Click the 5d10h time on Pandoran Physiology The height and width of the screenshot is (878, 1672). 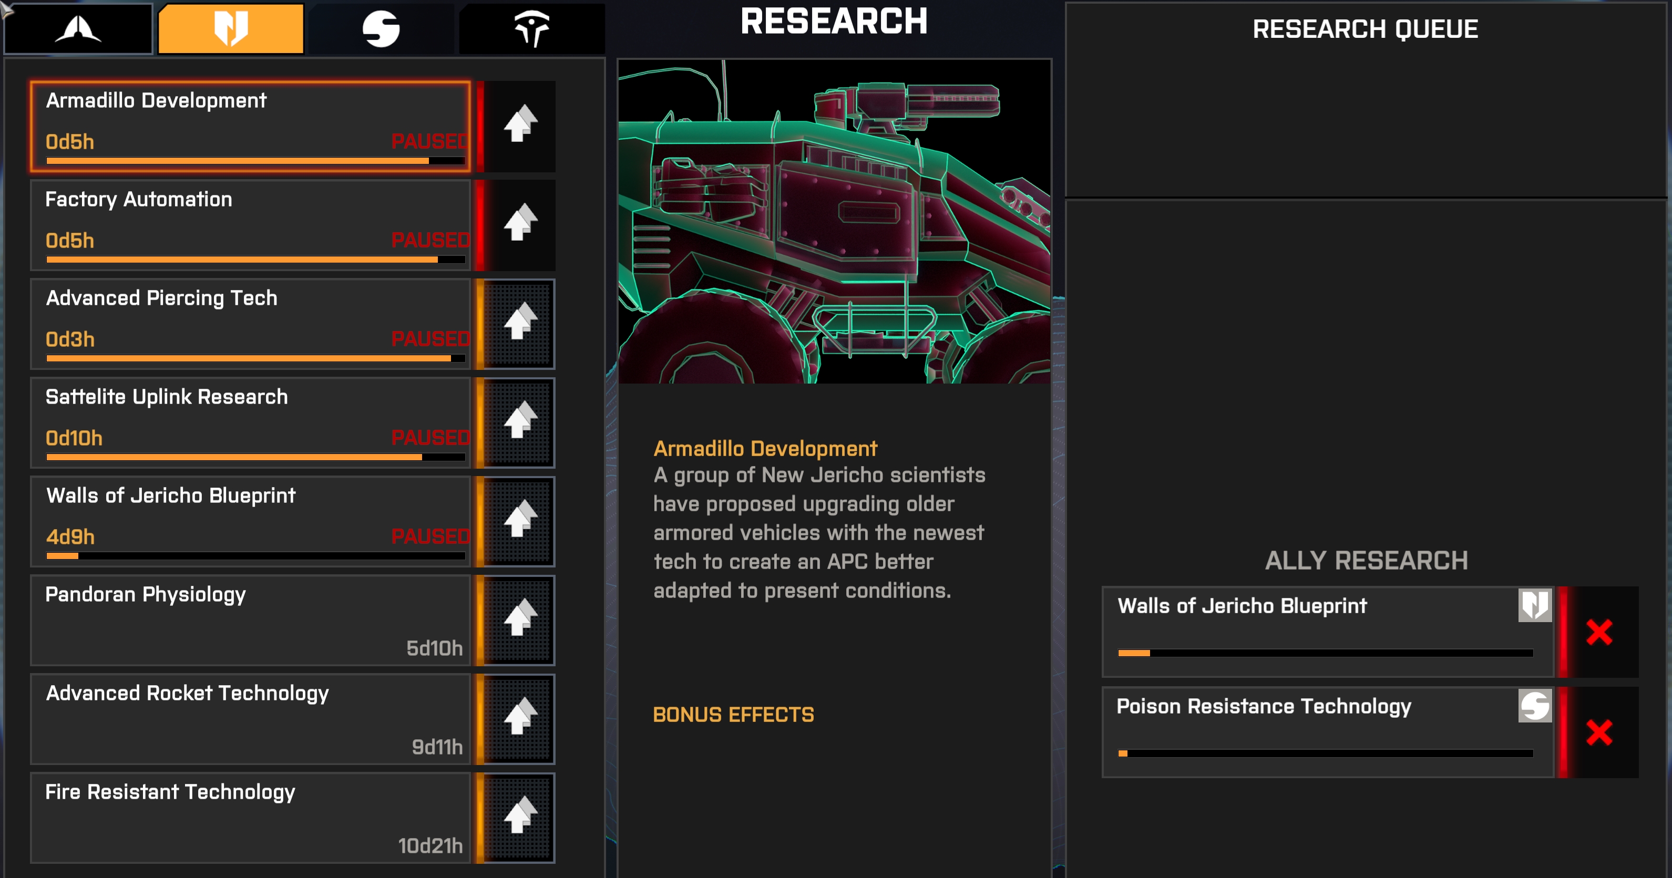[x=434, y=648]
